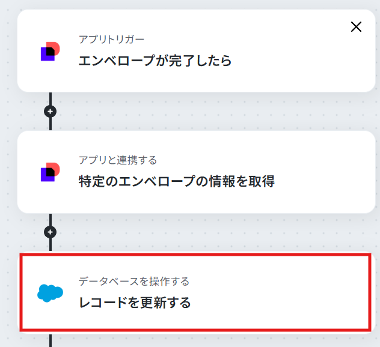Click connector line under the trigger card
Screen dimensions: 380x347
click(x=51, y=98)
